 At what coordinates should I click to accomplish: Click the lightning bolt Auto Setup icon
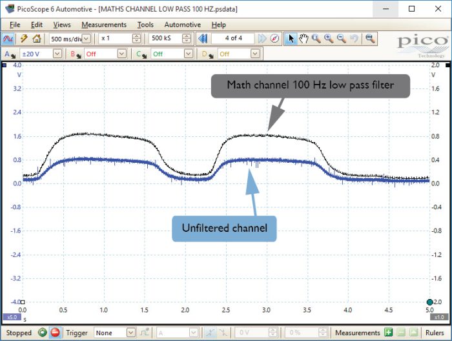[x=24, y=38]
